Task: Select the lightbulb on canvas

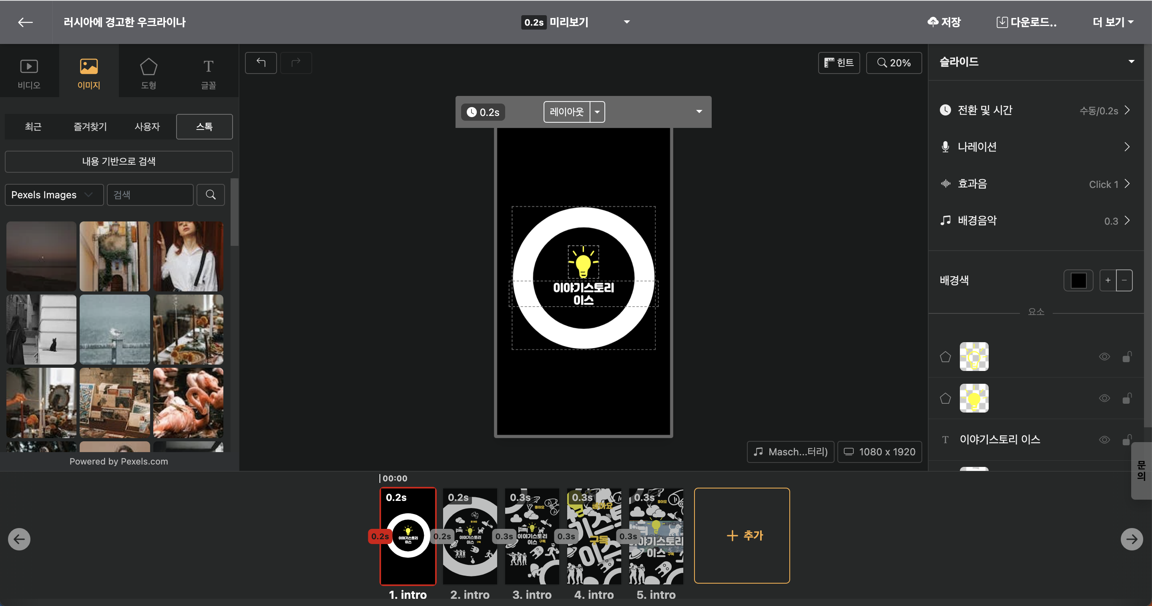Action: point(583,262)
